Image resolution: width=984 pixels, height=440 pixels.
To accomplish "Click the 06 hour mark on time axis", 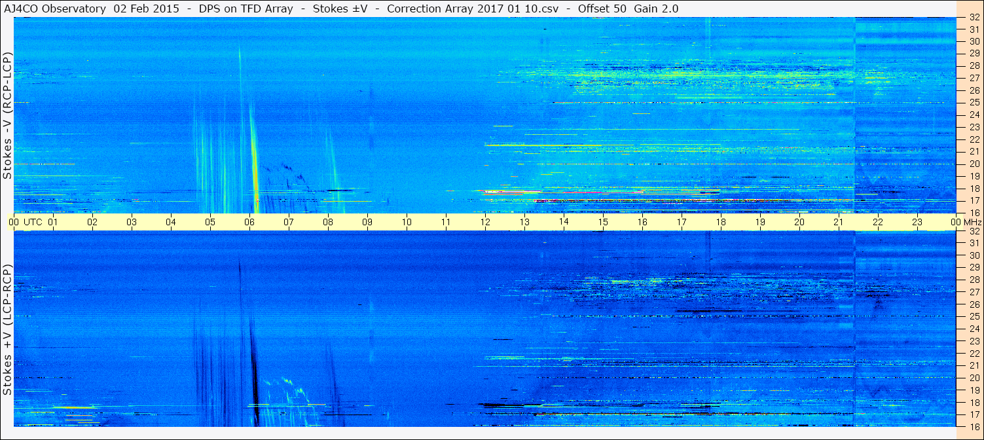I will pos(249,222).
